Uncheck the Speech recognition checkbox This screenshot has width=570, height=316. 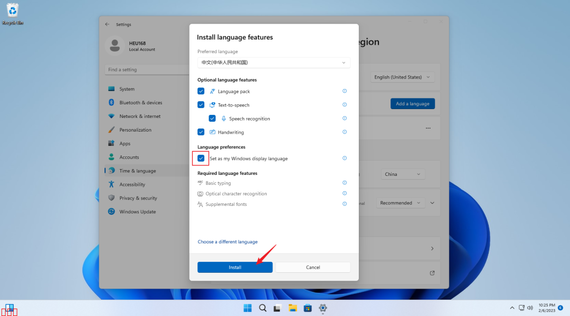coord(212,118)
